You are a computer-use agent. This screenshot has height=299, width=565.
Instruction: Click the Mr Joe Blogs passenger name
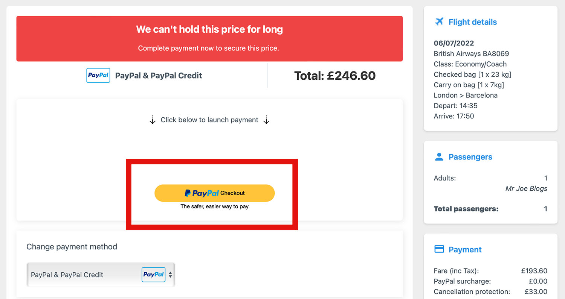coord(526,188)
